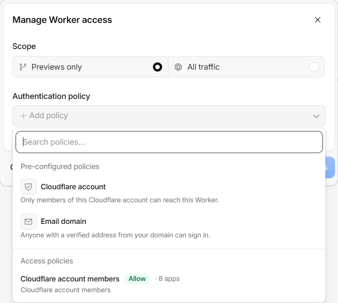
Task: Click the Authentication policy label
Action: tap(51, 96)
